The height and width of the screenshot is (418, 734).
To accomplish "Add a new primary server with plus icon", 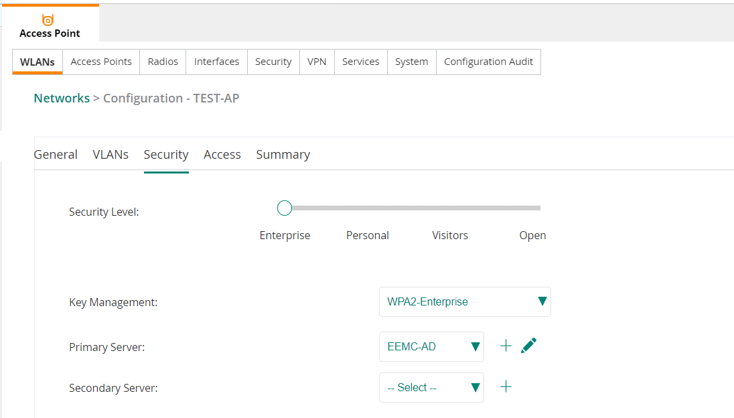I will point(506,346).
